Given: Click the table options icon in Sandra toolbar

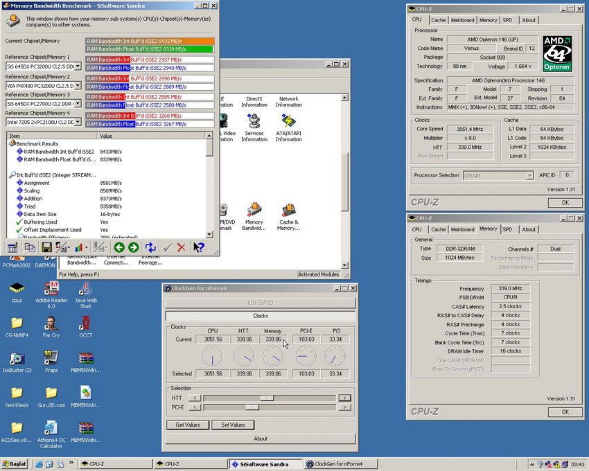Looking at the screenshot, I should coord(12,247).
